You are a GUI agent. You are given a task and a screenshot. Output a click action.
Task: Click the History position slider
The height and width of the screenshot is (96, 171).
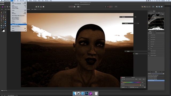158,74
